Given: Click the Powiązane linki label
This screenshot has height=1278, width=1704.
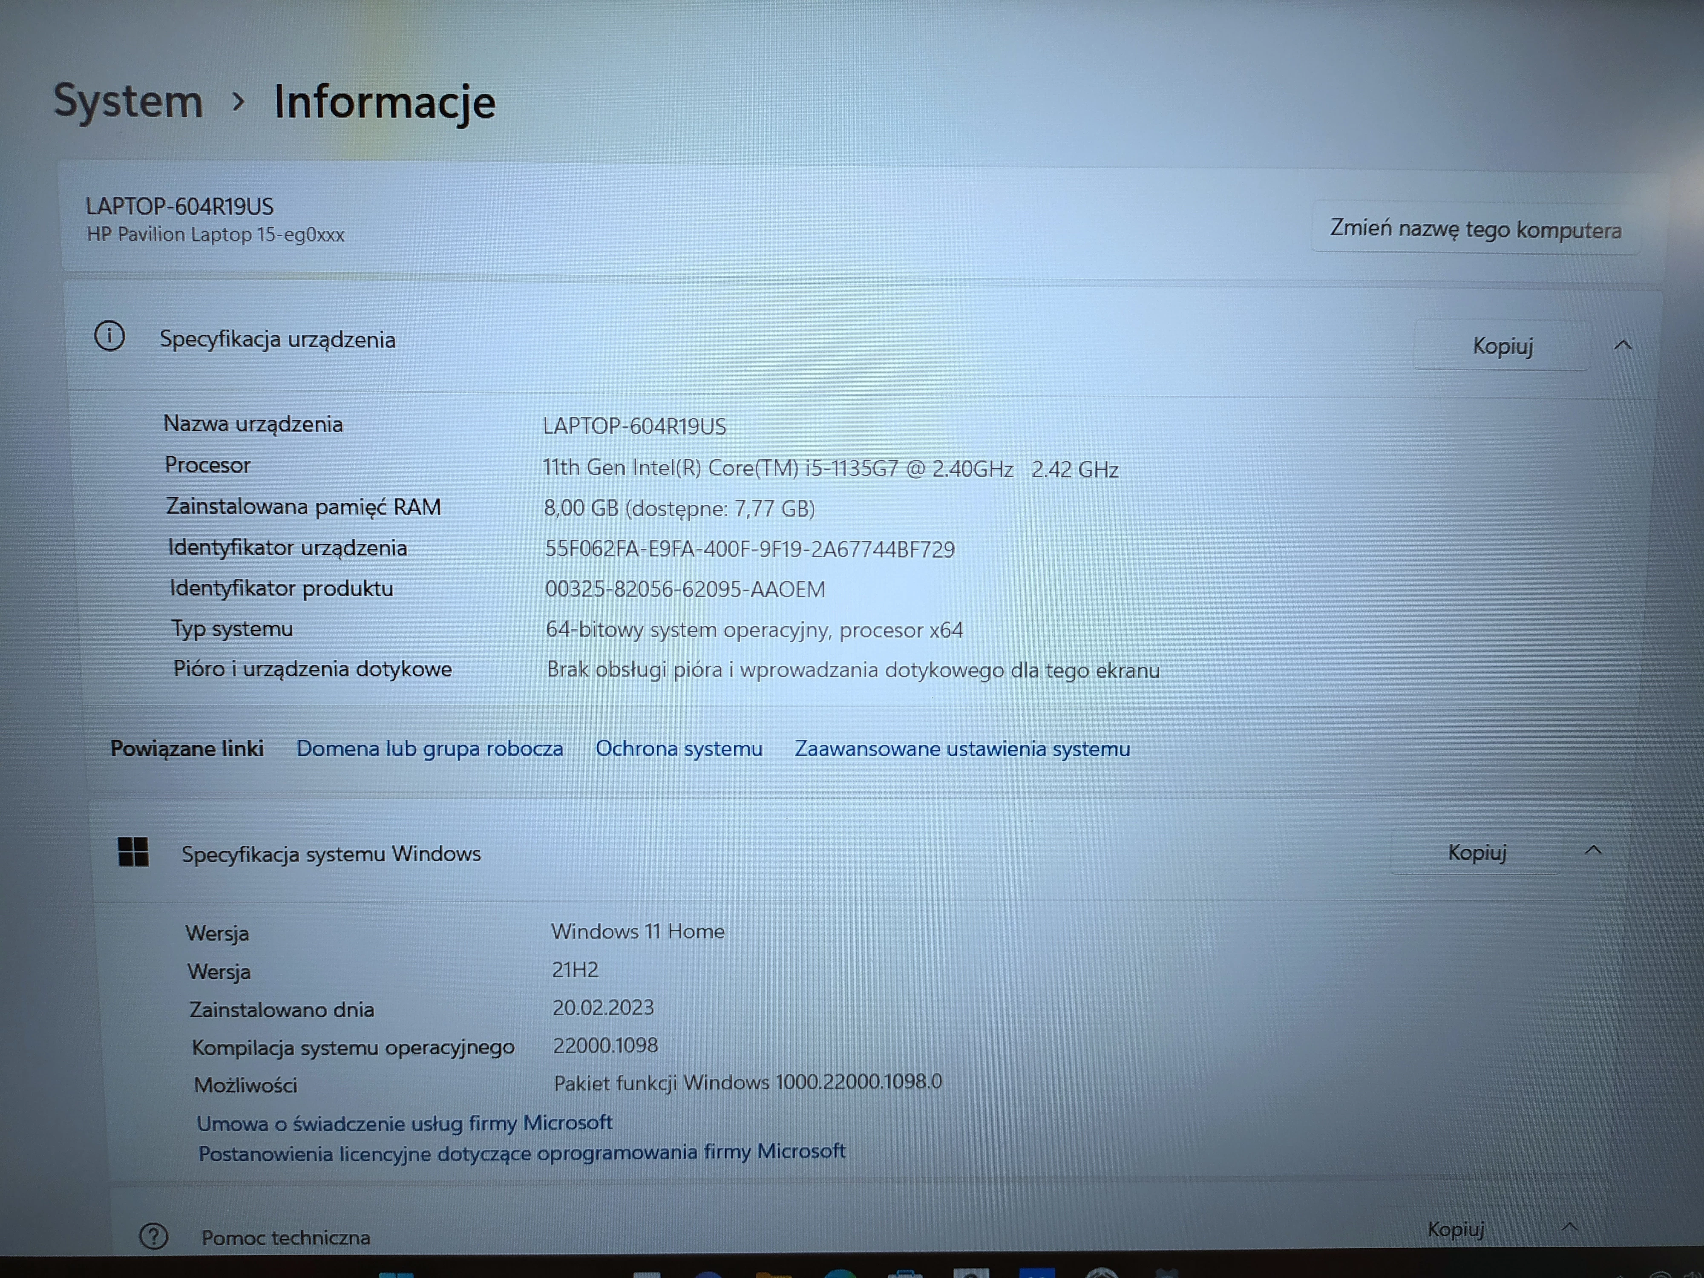Looking at the screenshot, I should [x=187, y=748].
